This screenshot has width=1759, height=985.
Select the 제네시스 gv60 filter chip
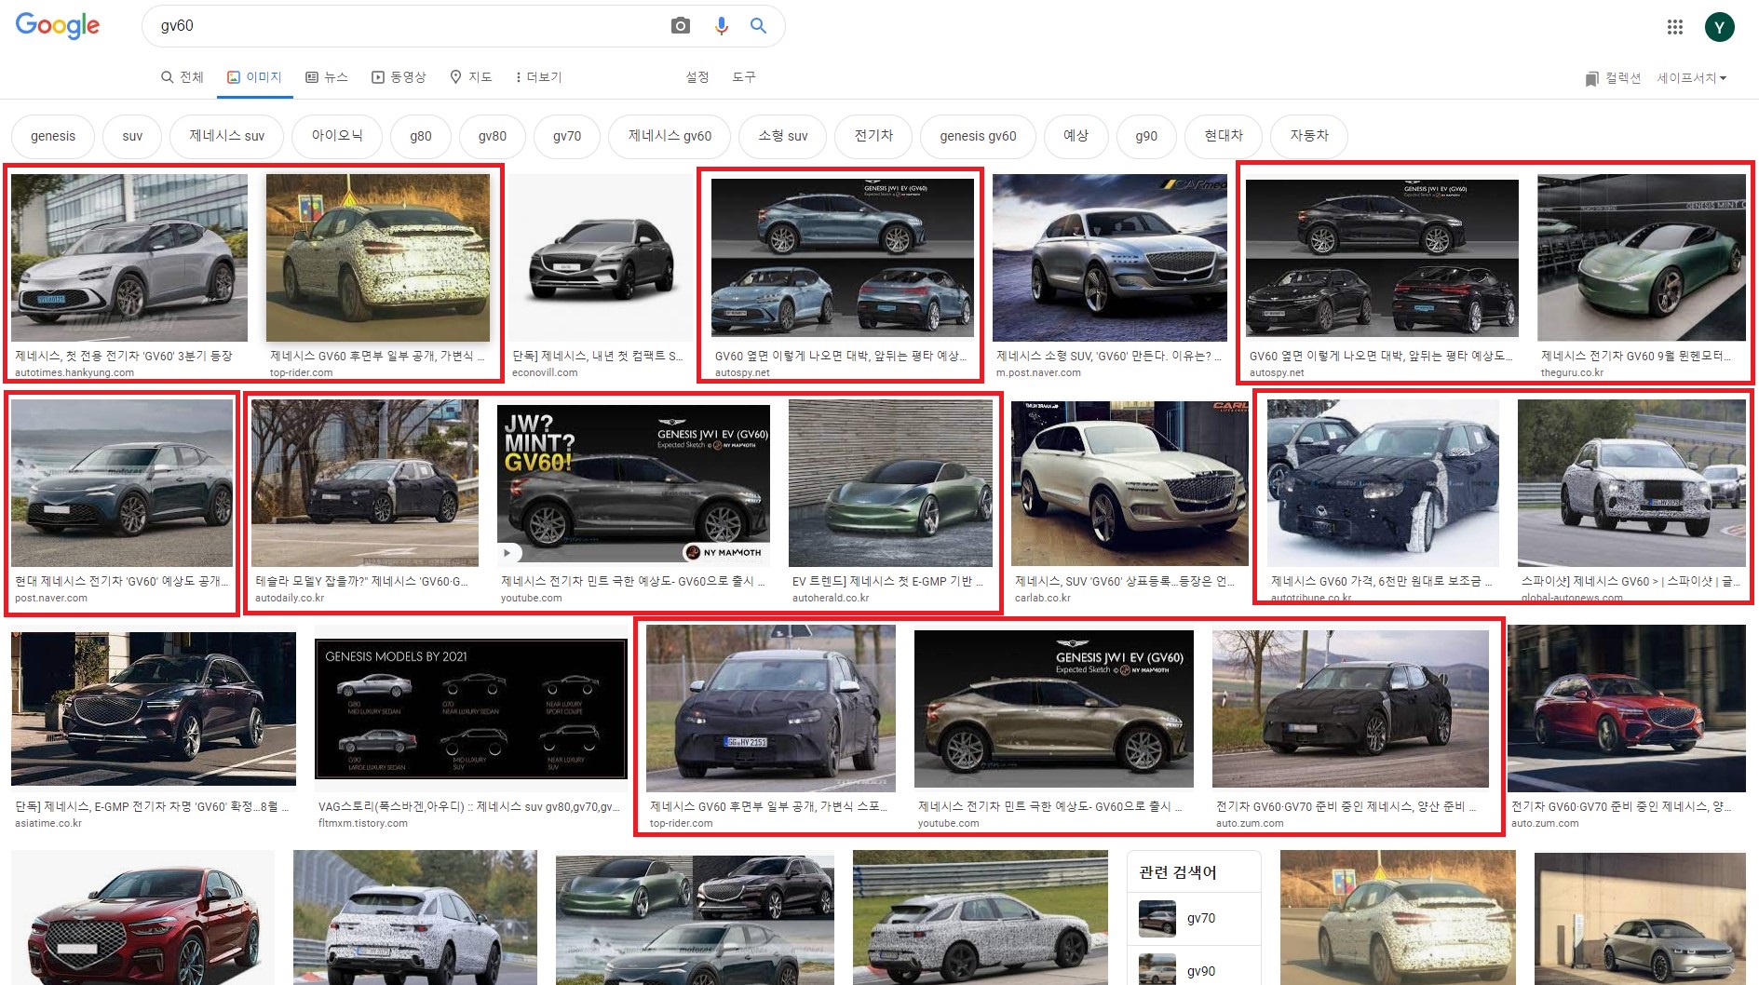click(670, 136)
